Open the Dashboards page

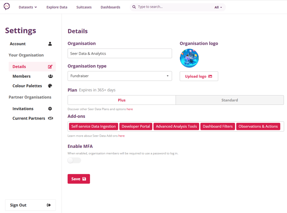(x=111, y=7)
